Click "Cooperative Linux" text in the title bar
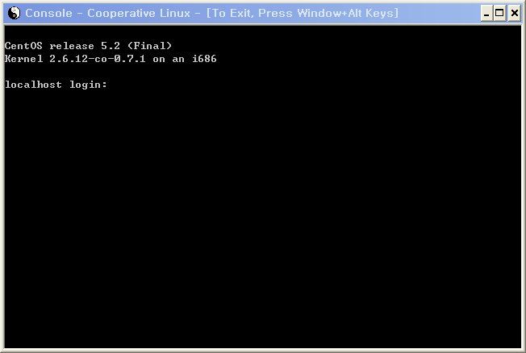This screenshot has height=353, width=526. [139, 13]
